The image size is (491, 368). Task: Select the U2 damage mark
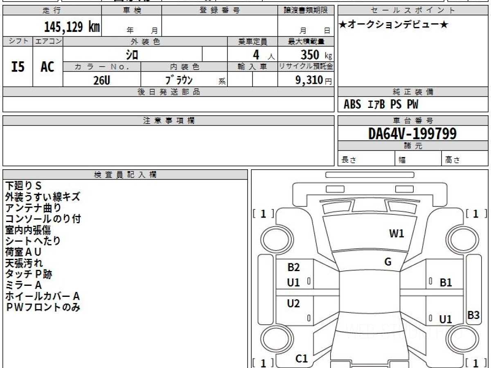(293, 303)
